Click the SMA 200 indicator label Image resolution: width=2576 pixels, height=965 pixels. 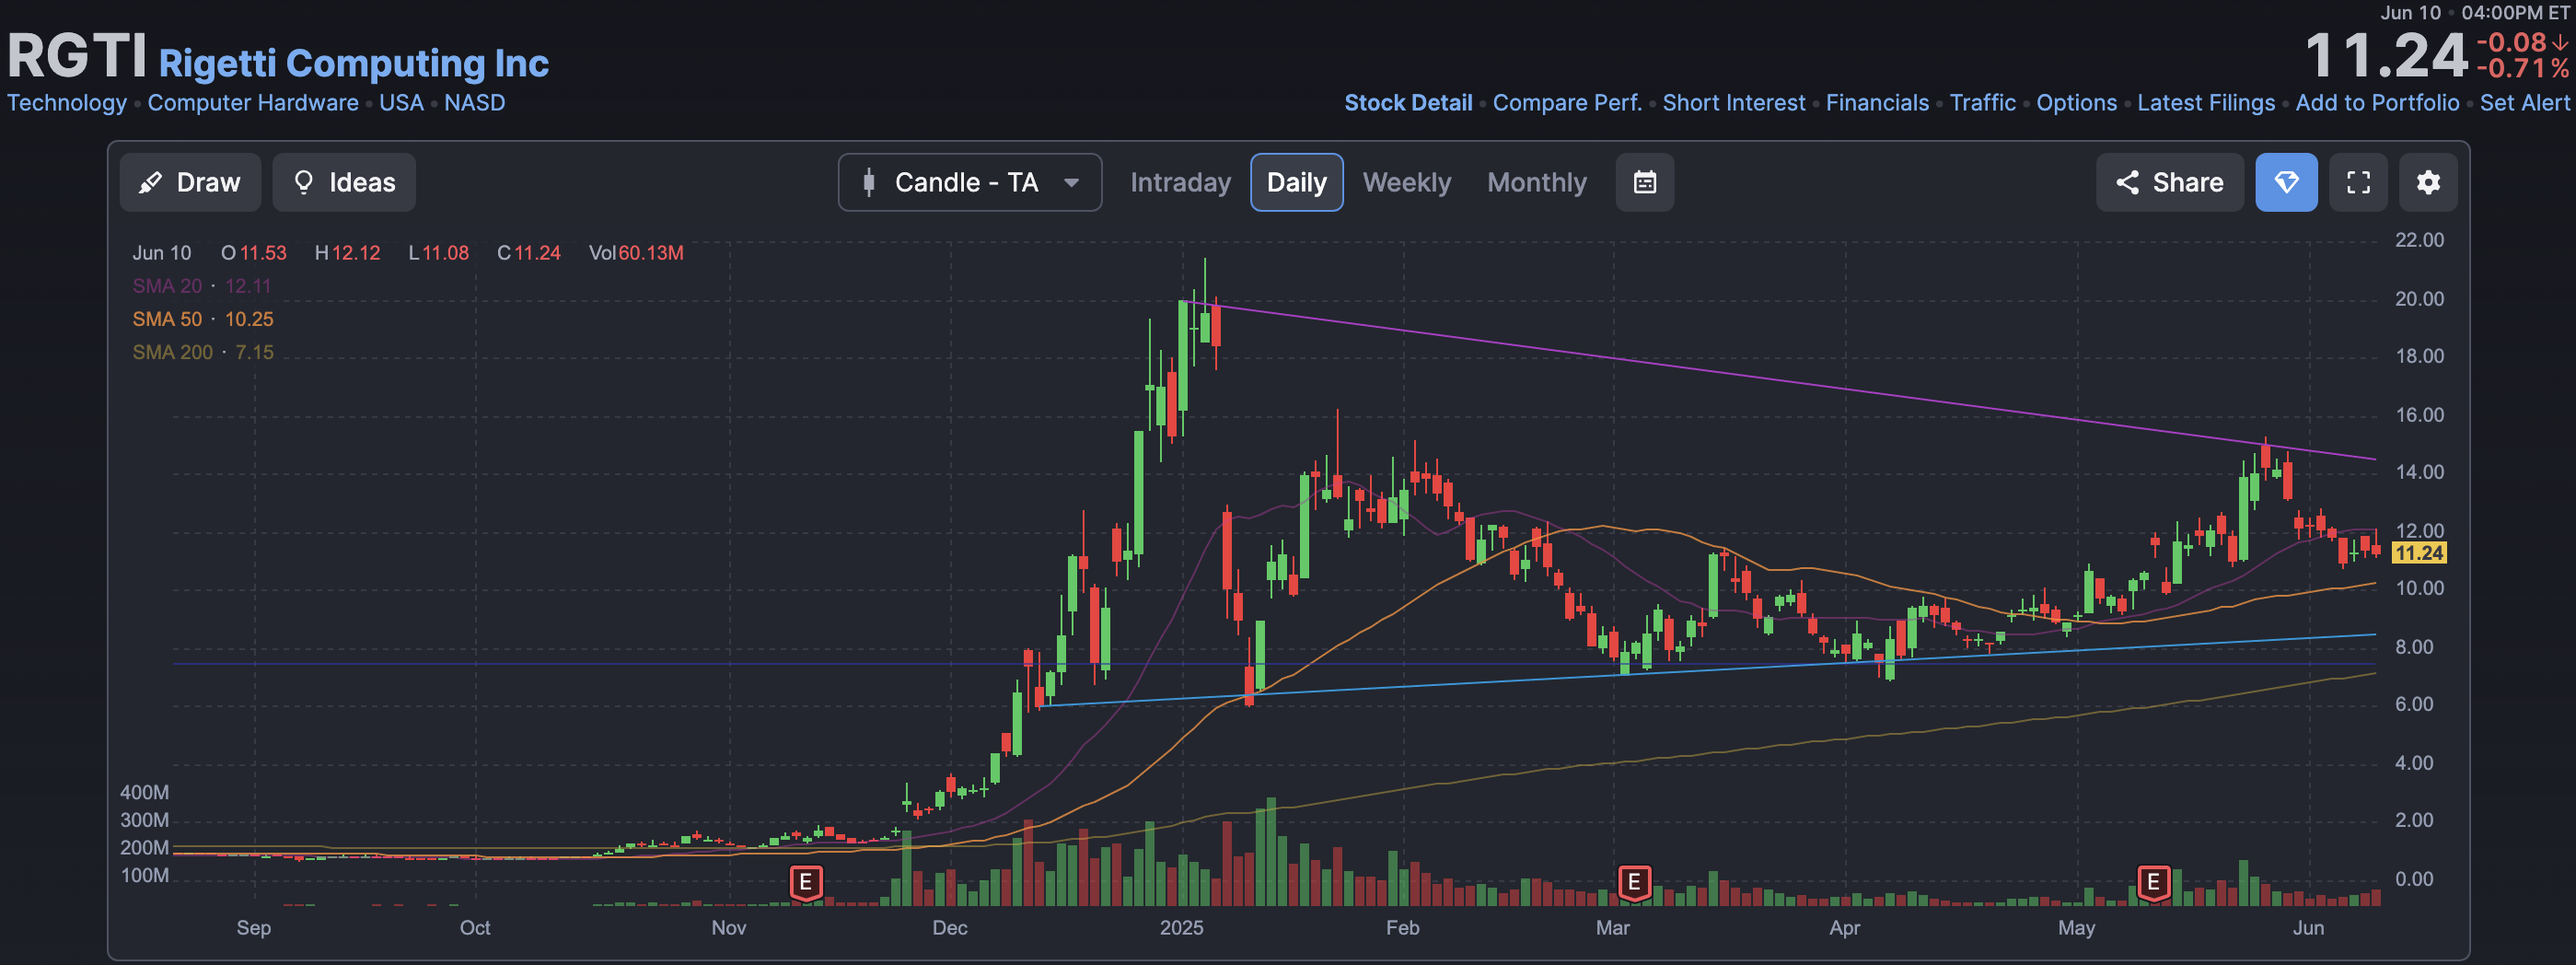pos(172,352)
